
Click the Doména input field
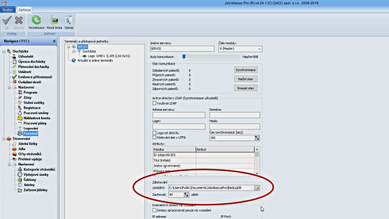[235, 115]
